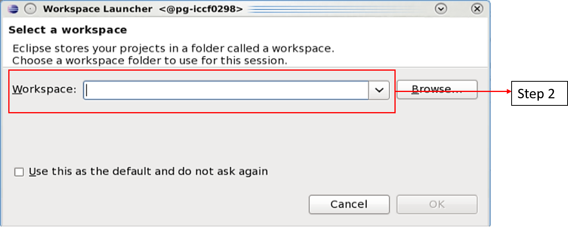Screen dimensions: 568x227
Task: Click the round sticky button beside Eclipse icon
Action: [30, 9]
